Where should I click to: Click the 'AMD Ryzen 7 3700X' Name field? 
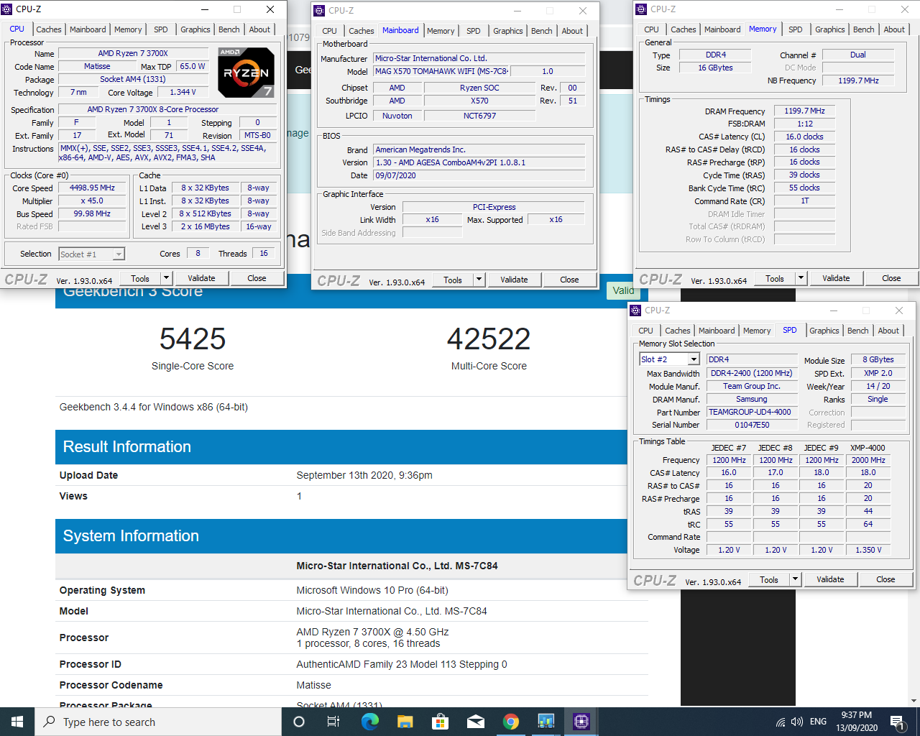click(133, 53)
